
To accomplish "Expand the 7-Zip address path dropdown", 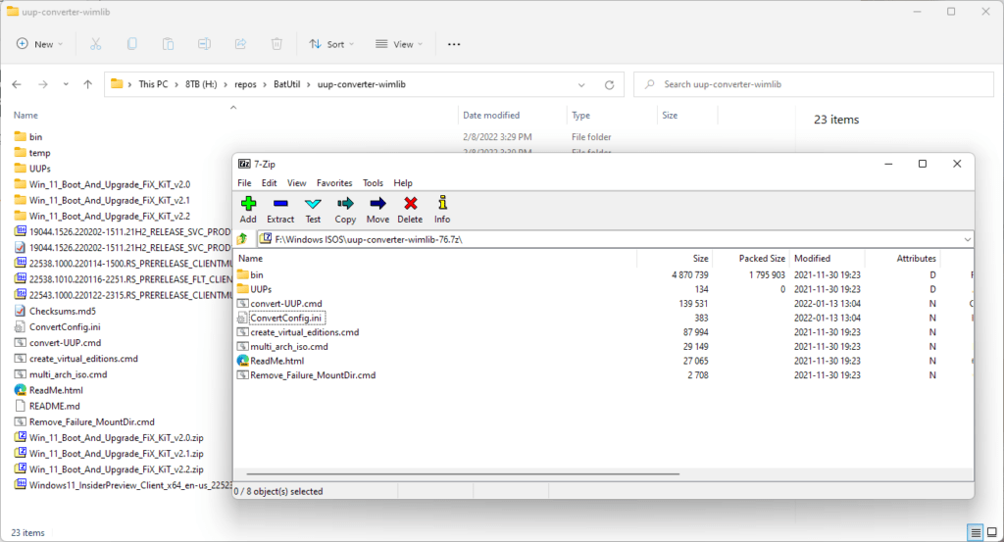I will coord(968,239).
